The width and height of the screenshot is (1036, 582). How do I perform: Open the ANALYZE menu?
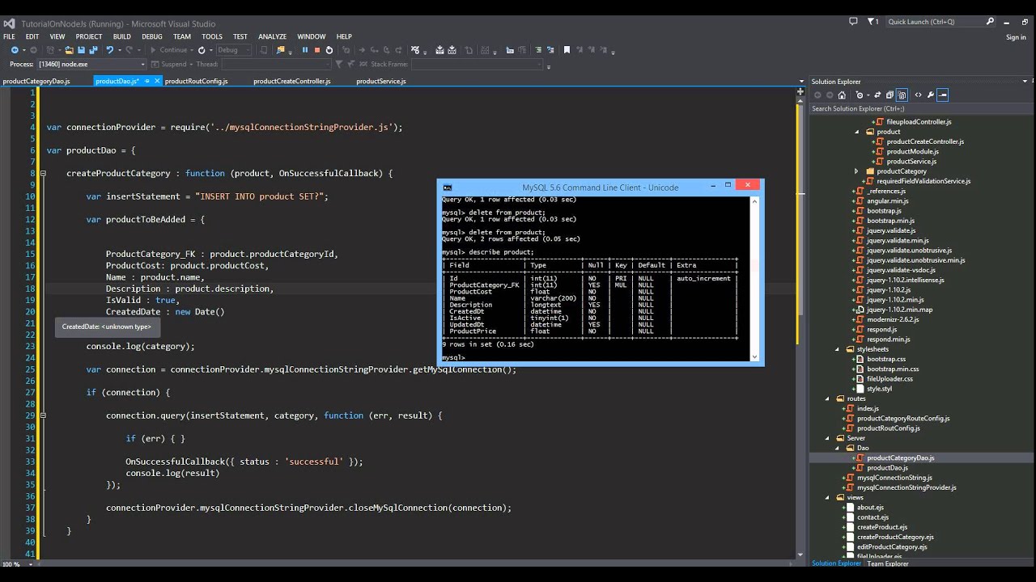tap(272, 36)
